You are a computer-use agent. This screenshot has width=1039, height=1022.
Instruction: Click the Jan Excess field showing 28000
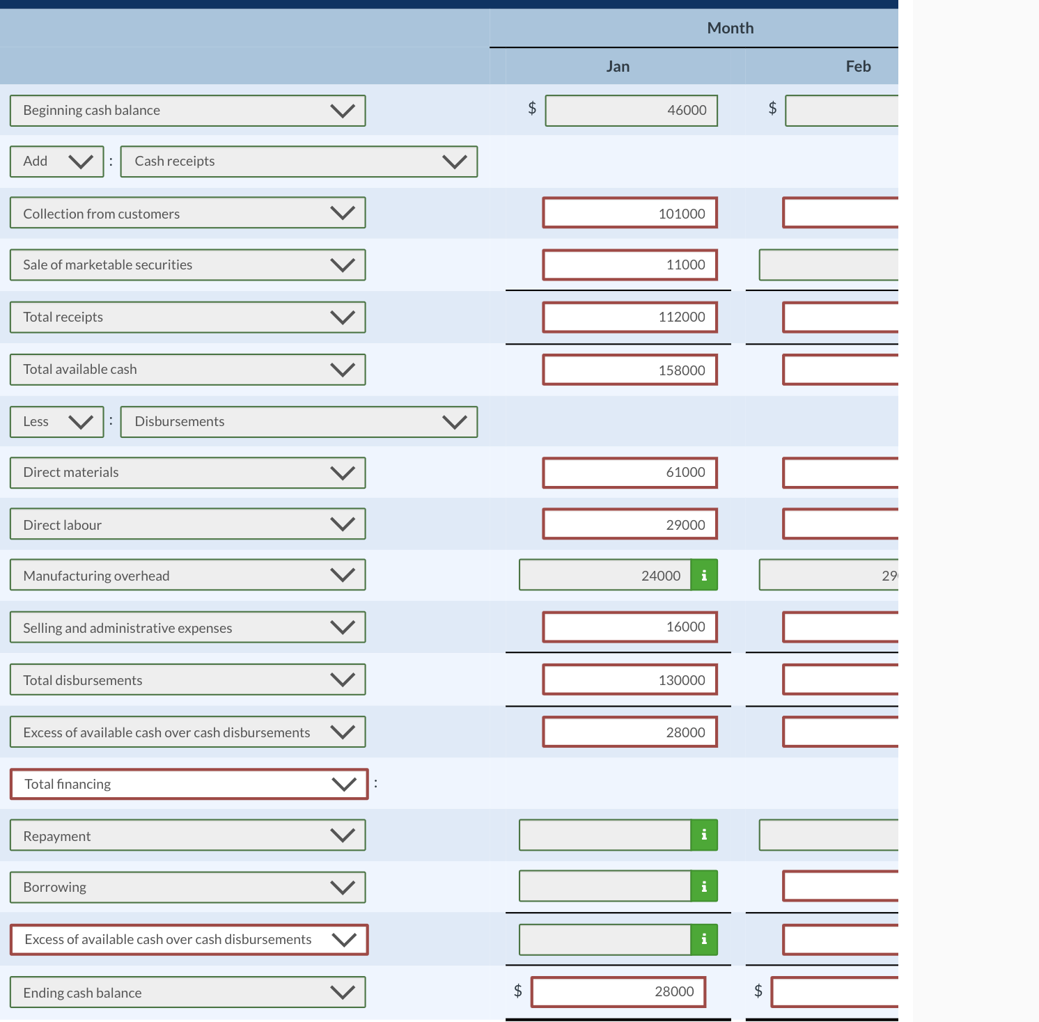(x=630, y=732)
